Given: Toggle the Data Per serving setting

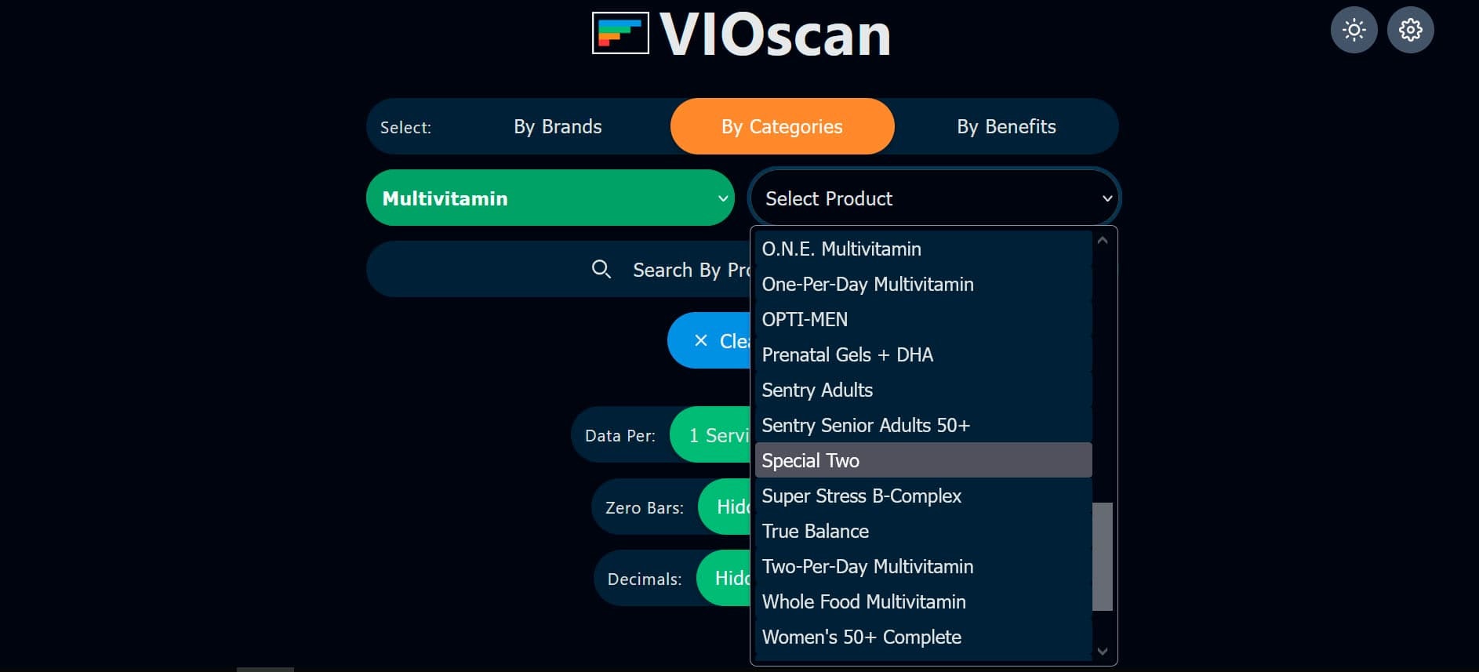Looking at the screenshot, I should pyautogui.click(x=718, y=435).
